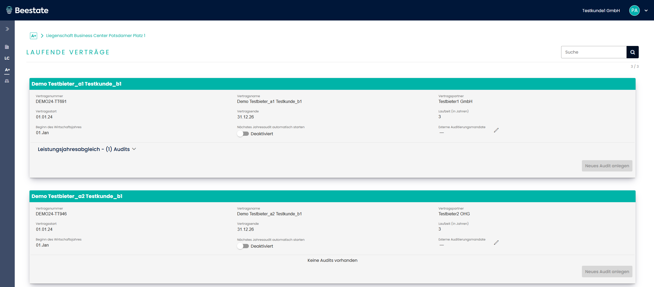
Task: Open the user account dropdown arrow
Action: coord(646,11)
